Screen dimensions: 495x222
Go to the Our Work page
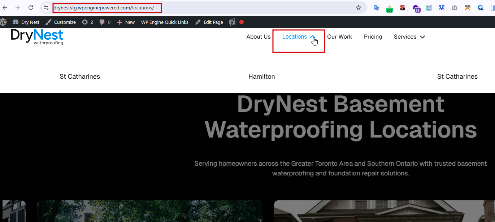tap(339, 37)
